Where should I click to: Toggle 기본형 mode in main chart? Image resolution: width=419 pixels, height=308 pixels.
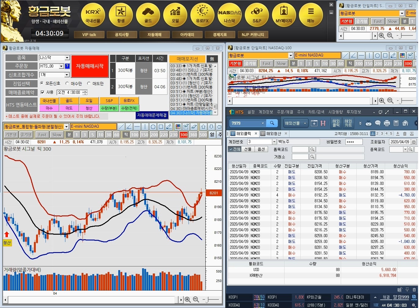pyautogui.click(x=11, y=135)
